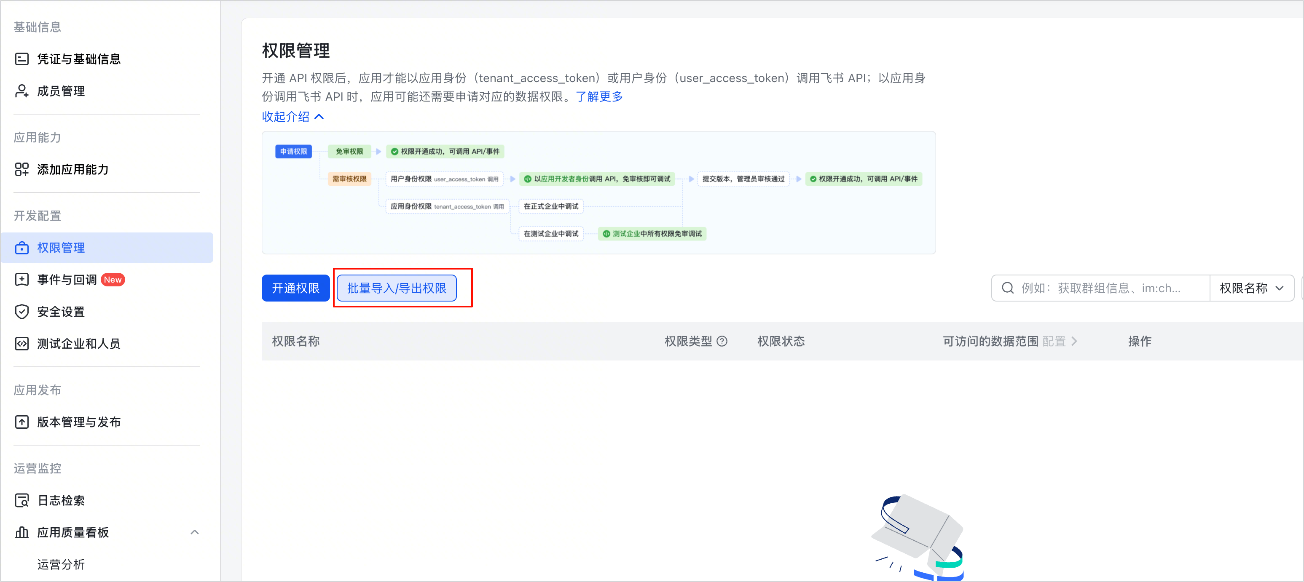Open the 权限名称 filter dropdown
The image size is (1304, 582).
pos(1251,288)
